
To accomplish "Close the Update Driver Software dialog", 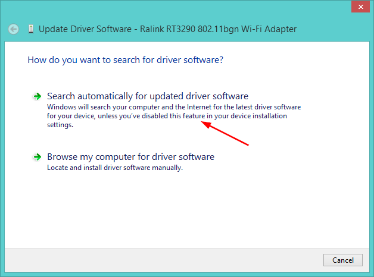I will (361, 7).
